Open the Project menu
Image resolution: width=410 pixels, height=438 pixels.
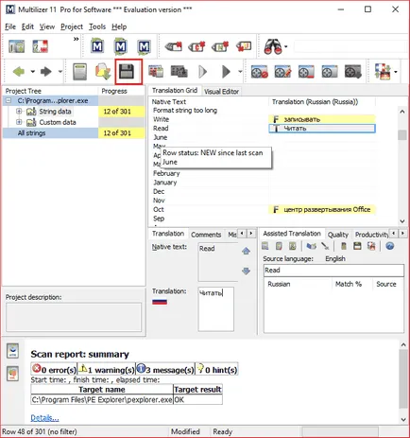72,26
